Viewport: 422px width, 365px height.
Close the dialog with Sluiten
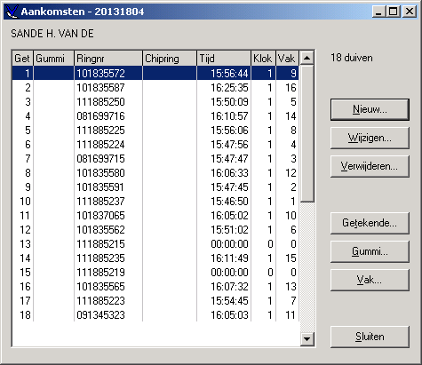(x=370, y=337)
